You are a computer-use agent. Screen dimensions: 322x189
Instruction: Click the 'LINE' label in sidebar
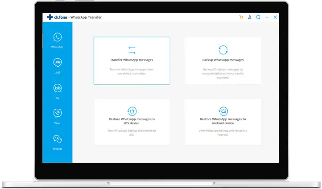(x=57, y=73)
